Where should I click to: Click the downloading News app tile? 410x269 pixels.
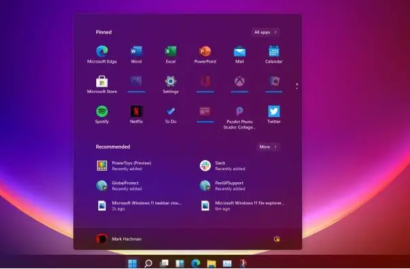point(205,114)
